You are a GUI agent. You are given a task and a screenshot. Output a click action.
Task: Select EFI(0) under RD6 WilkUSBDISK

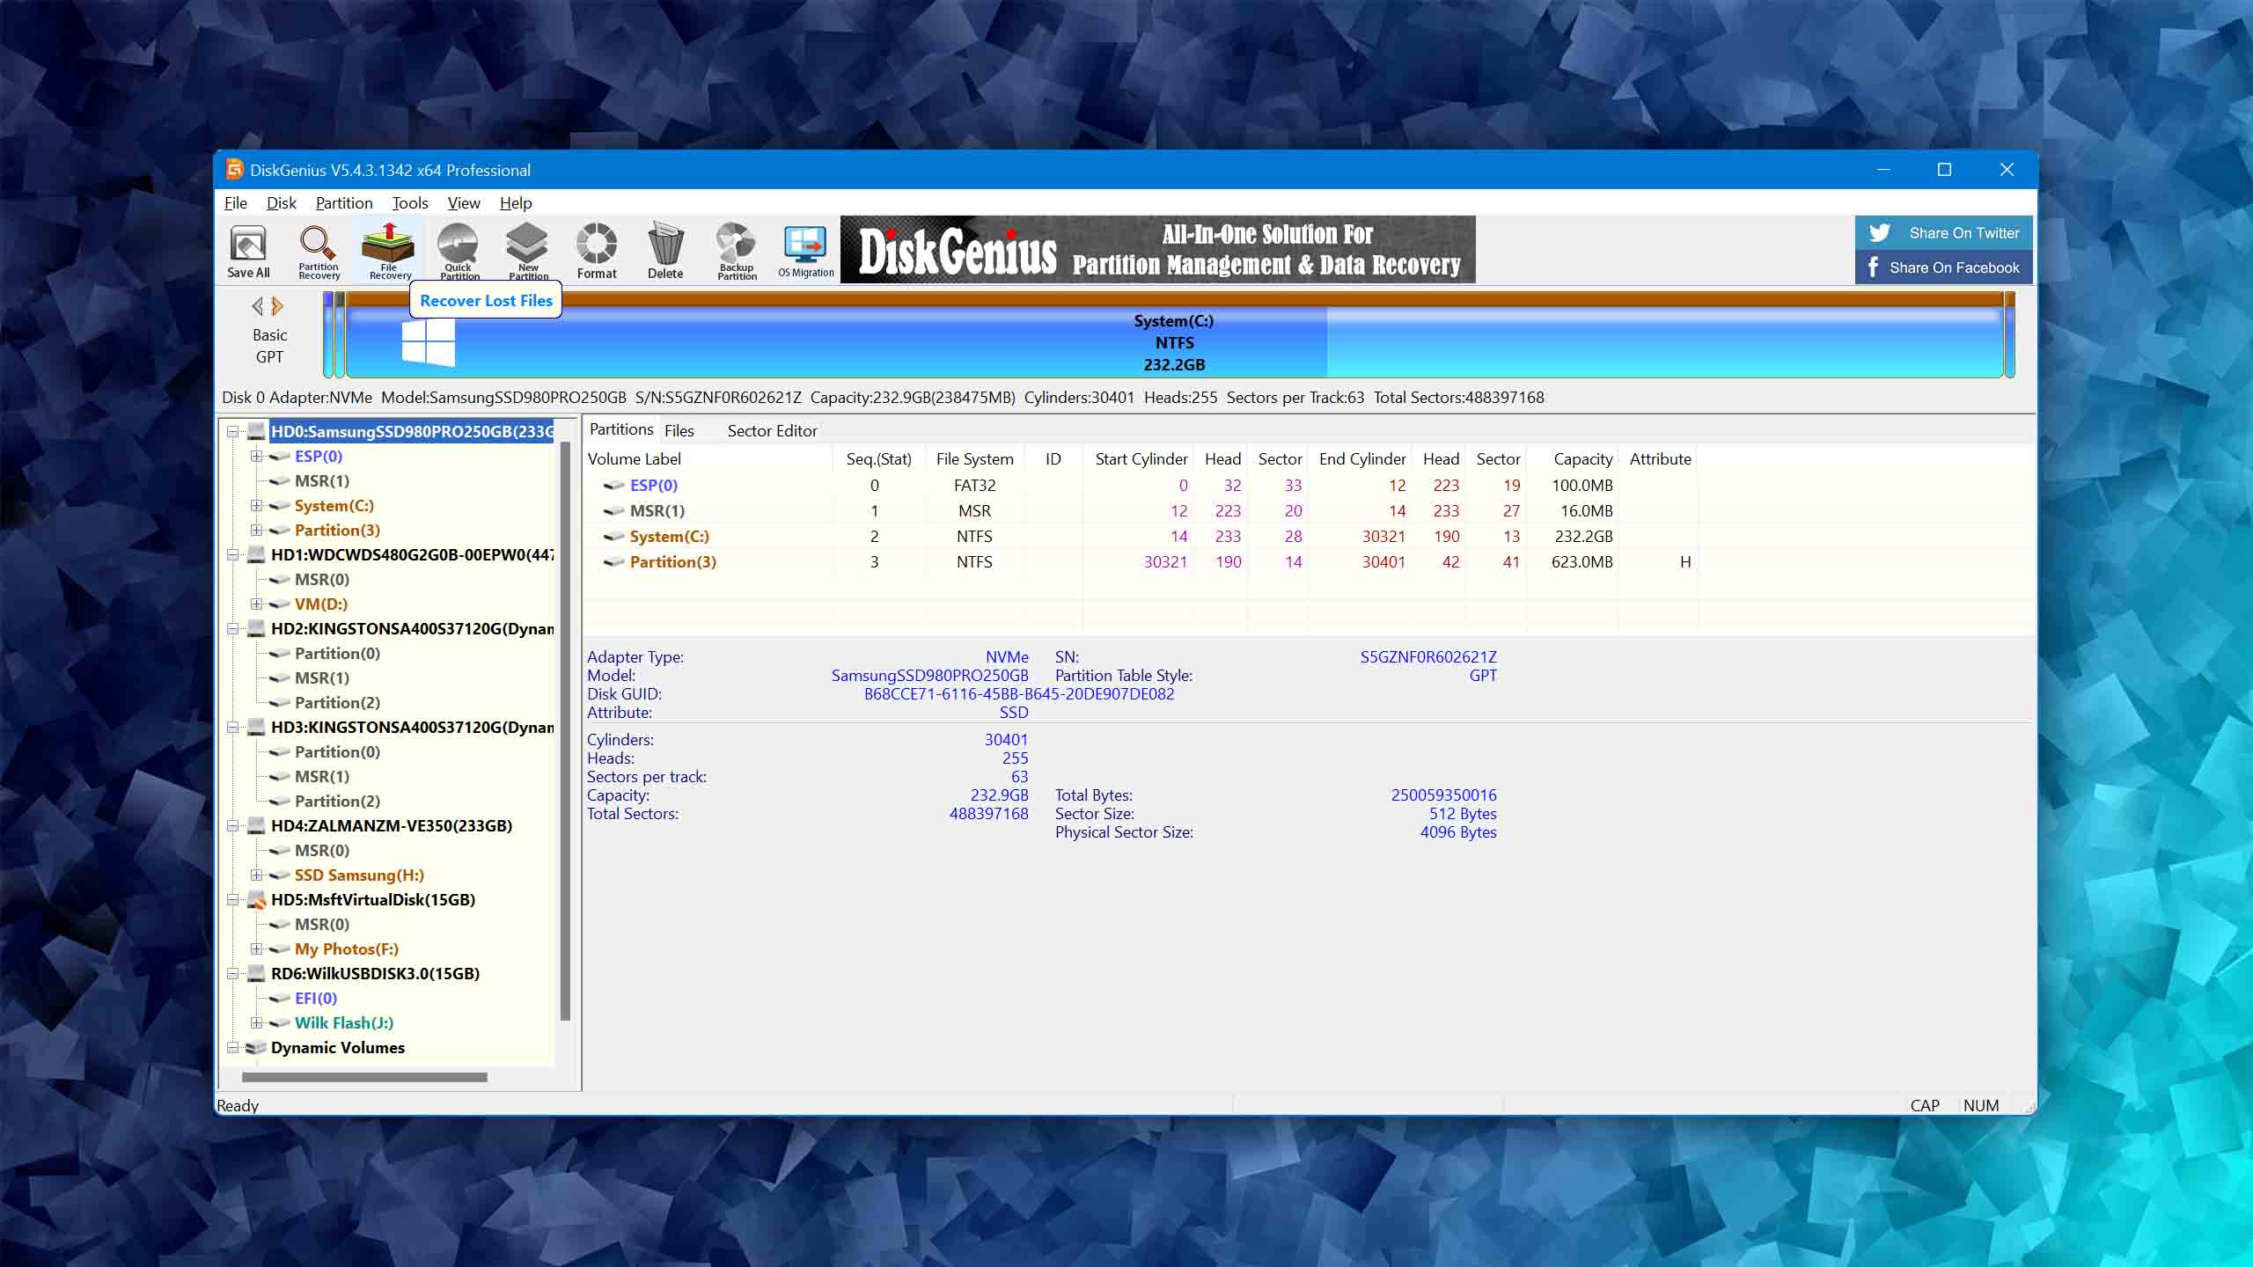pos(316,998)
